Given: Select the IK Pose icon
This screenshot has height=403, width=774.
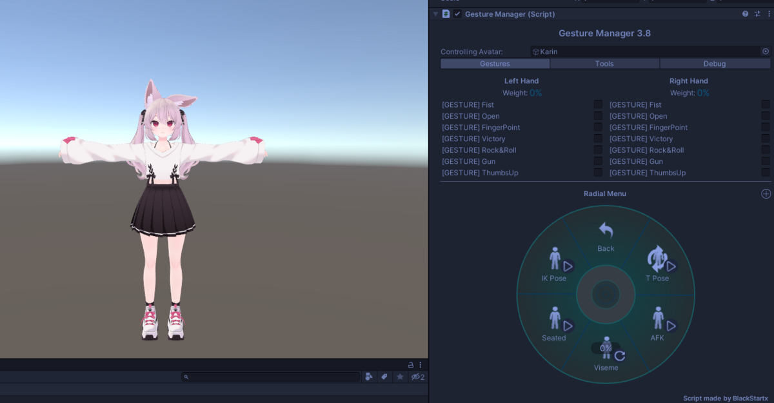Looking at the screenshot, I should (x=553, y=260).
